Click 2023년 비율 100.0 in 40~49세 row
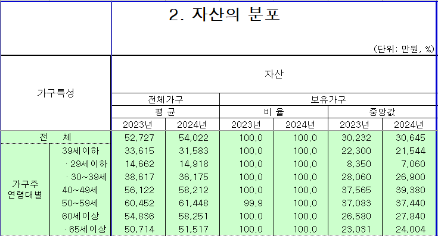 click(x=247, y=190)
